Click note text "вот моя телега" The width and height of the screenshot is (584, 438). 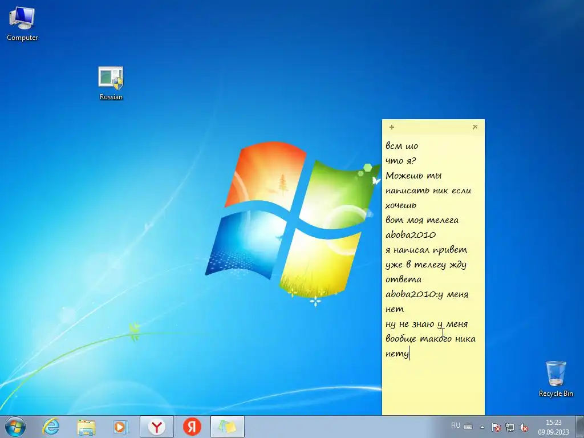422,220
